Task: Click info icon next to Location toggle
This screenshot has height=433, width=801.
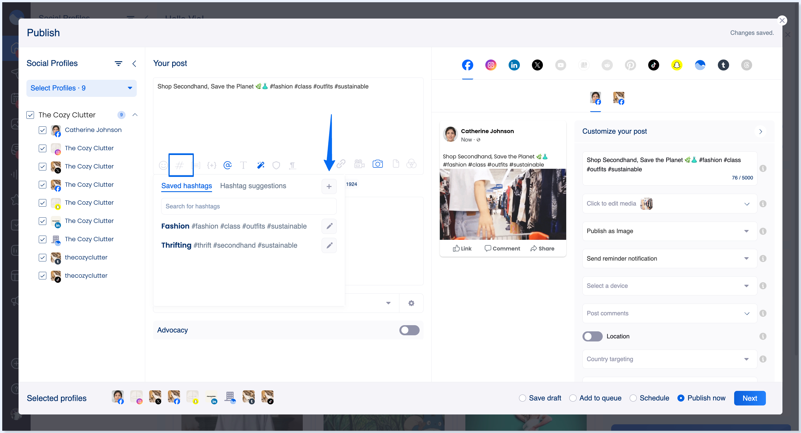Action: coord(763,336)
